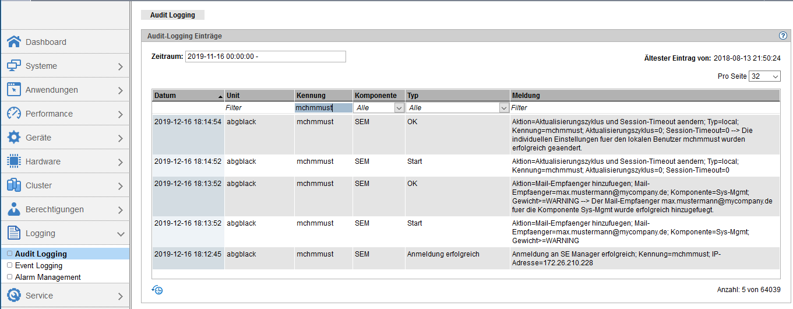
Task: Click the Geräte gear icon
Action: [x=14, y=138]
